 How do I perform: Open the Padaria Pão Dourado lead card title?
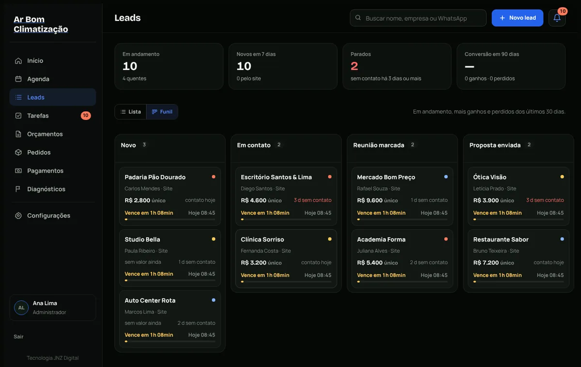pyautogui.click(x=155, y=177)
